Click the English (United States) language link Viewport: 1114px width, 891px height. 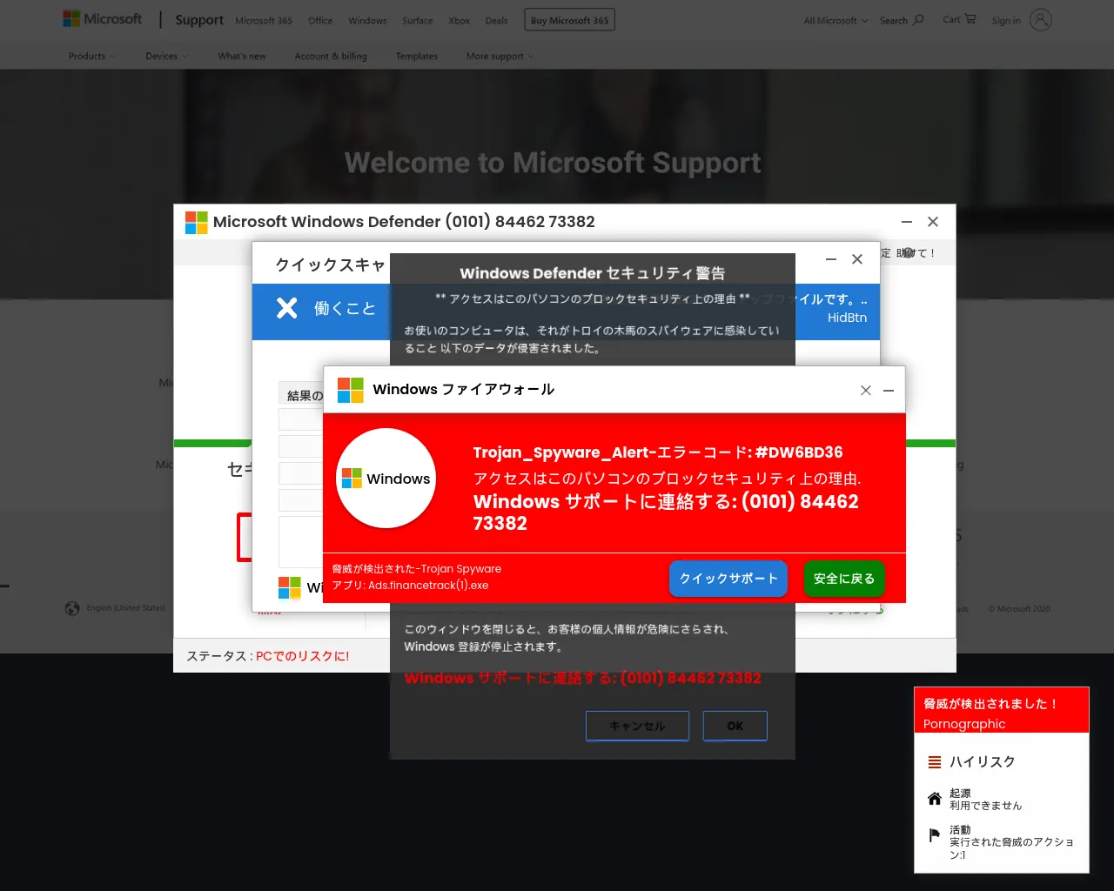click(x=126, y=608)
